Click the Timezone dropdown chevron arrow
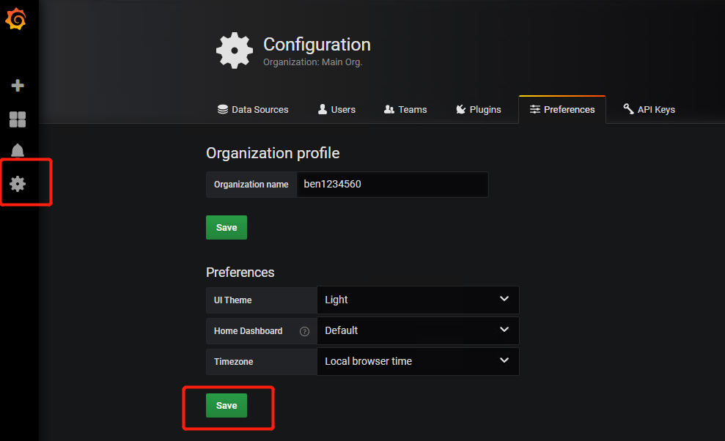Screen dimensions: 725x441 tap(504, 360)
